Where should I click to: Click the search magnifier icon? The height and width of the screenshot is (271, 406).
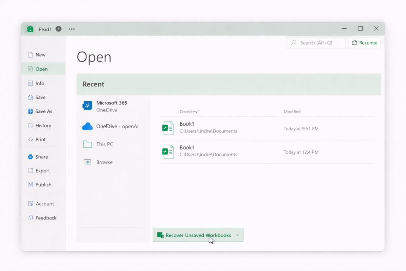coord(293,42)
